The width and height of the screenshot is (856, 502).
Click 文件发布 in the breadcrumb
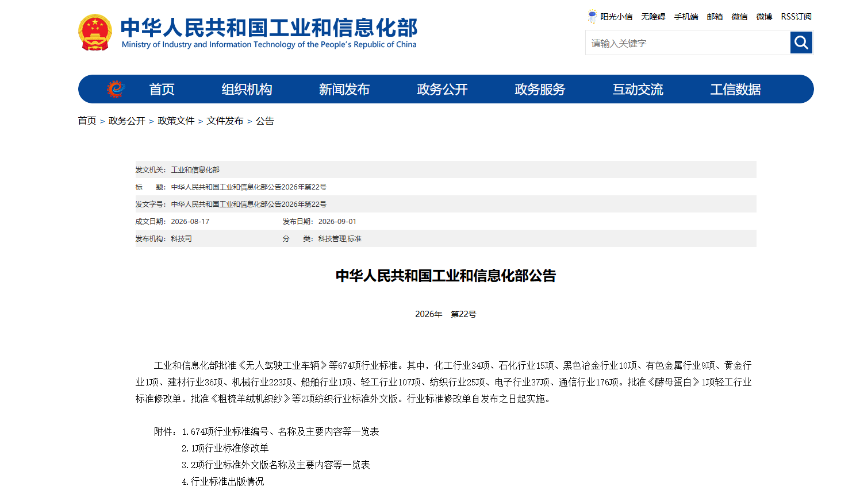[225, 121]
